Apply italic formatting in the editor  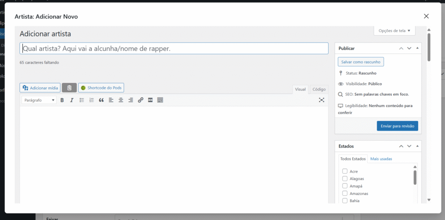[x=72, y=100]
